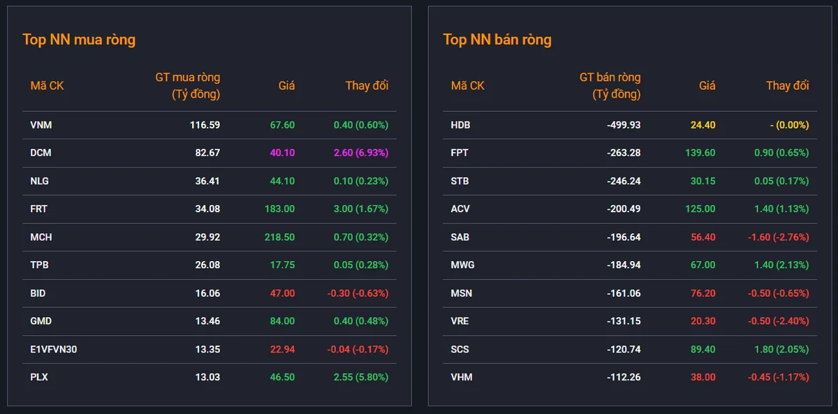Select the HDB ticker
838x414 pixels.
461,125
